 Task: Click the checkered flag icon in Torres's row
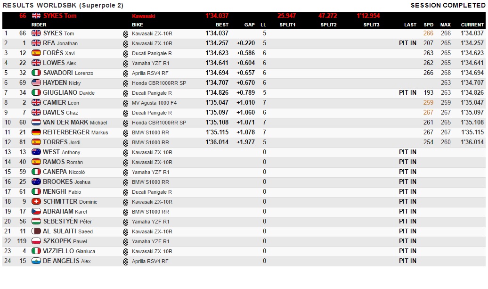click(125, 142)
